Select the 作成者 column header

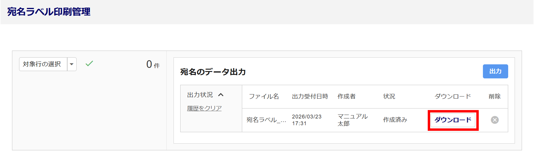[x=346, y=96]
